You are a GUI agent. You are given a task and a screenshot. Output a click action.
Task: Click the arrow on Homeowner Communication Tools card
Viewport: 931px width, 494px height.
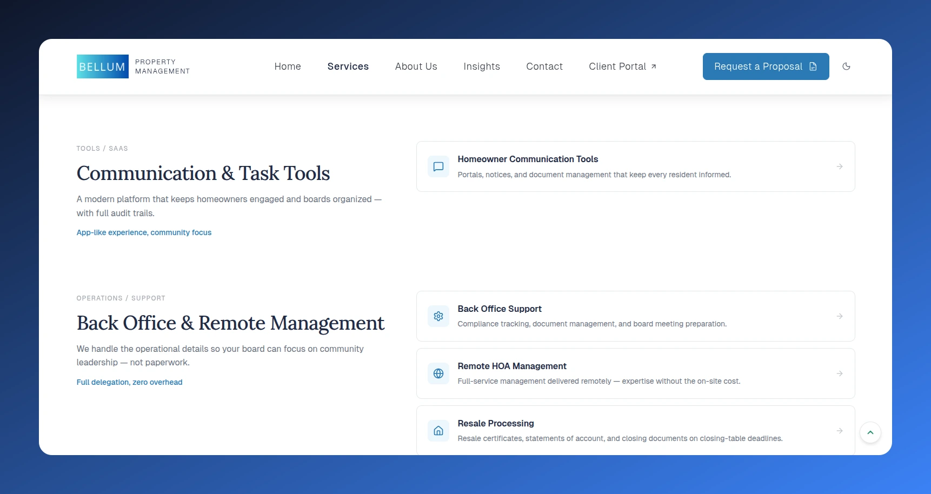pyautogui.click(x=840, y=166)
